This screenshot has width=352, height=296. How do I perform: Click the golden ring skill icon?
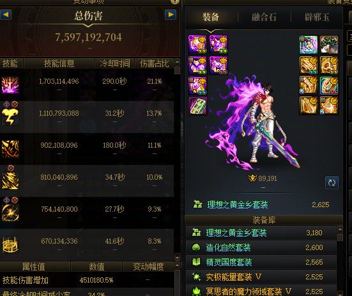[10, 244]
